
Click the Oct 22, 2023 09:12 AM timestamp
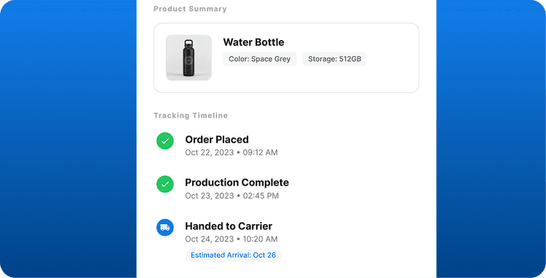pos(232,152)
